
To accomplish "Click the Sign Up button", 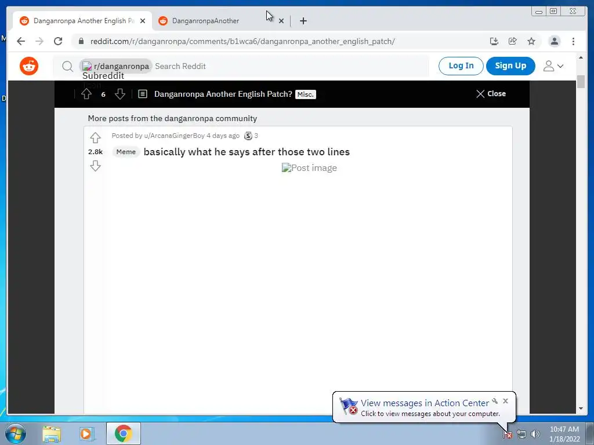I will 510,66.
